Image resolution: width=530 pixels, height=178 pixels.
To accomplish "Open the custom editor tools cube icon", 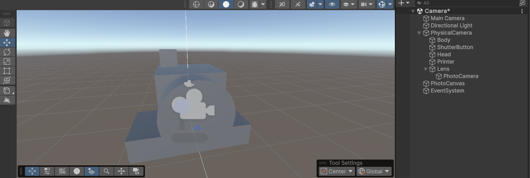I will coord(7,90).
